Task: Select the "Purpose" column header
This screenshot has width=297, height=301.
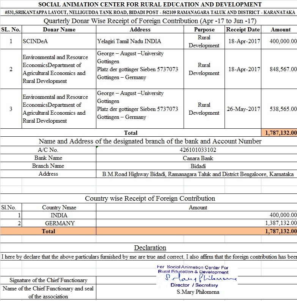Action: tap(204, 30)
